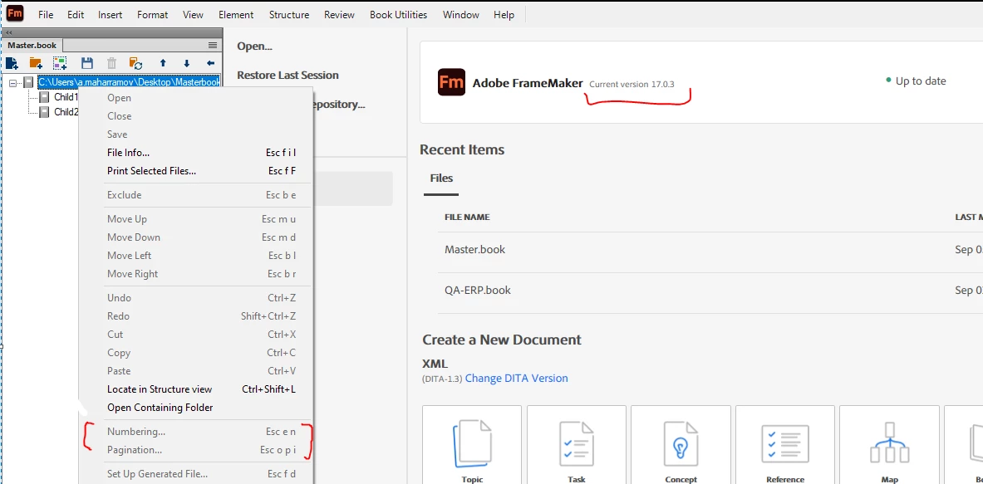The height and width of the screenshot is (484, 983).
Task: Click the Child1 book icon
Action: point(45,97)
